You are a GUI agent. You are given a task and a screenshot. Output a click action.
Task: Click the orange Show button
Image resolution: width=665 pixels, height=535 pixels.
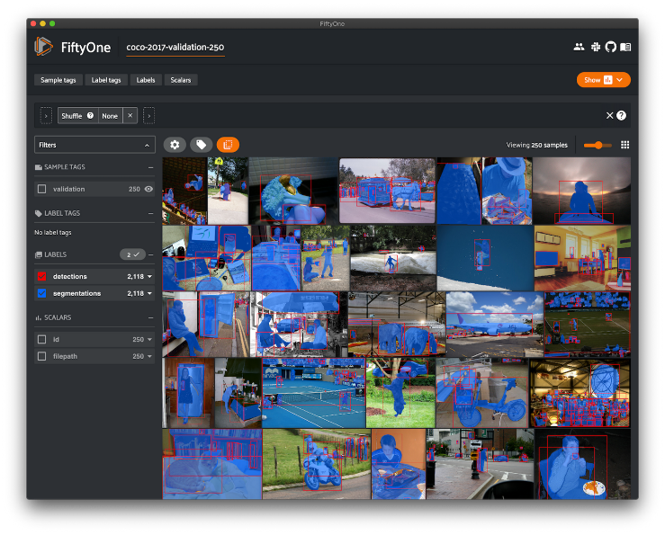603,80
